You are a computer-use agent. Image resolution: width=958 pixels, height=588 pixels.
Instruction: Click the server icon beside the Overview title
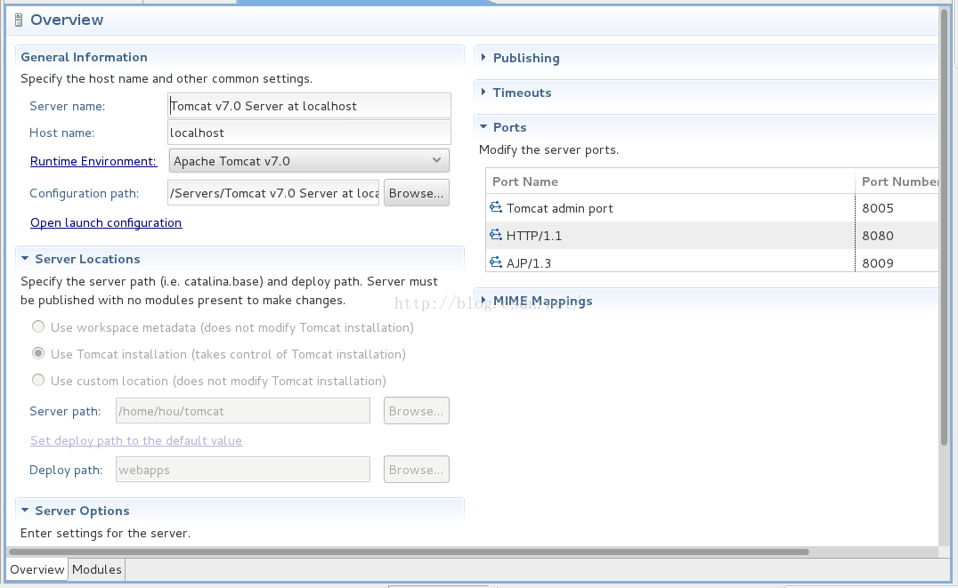[x=19, y=20]
